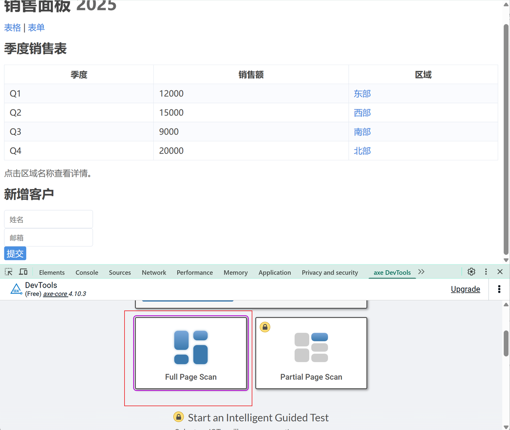The image size is (510, 430).
Task: Open the Sources tab
Action: 120,272
